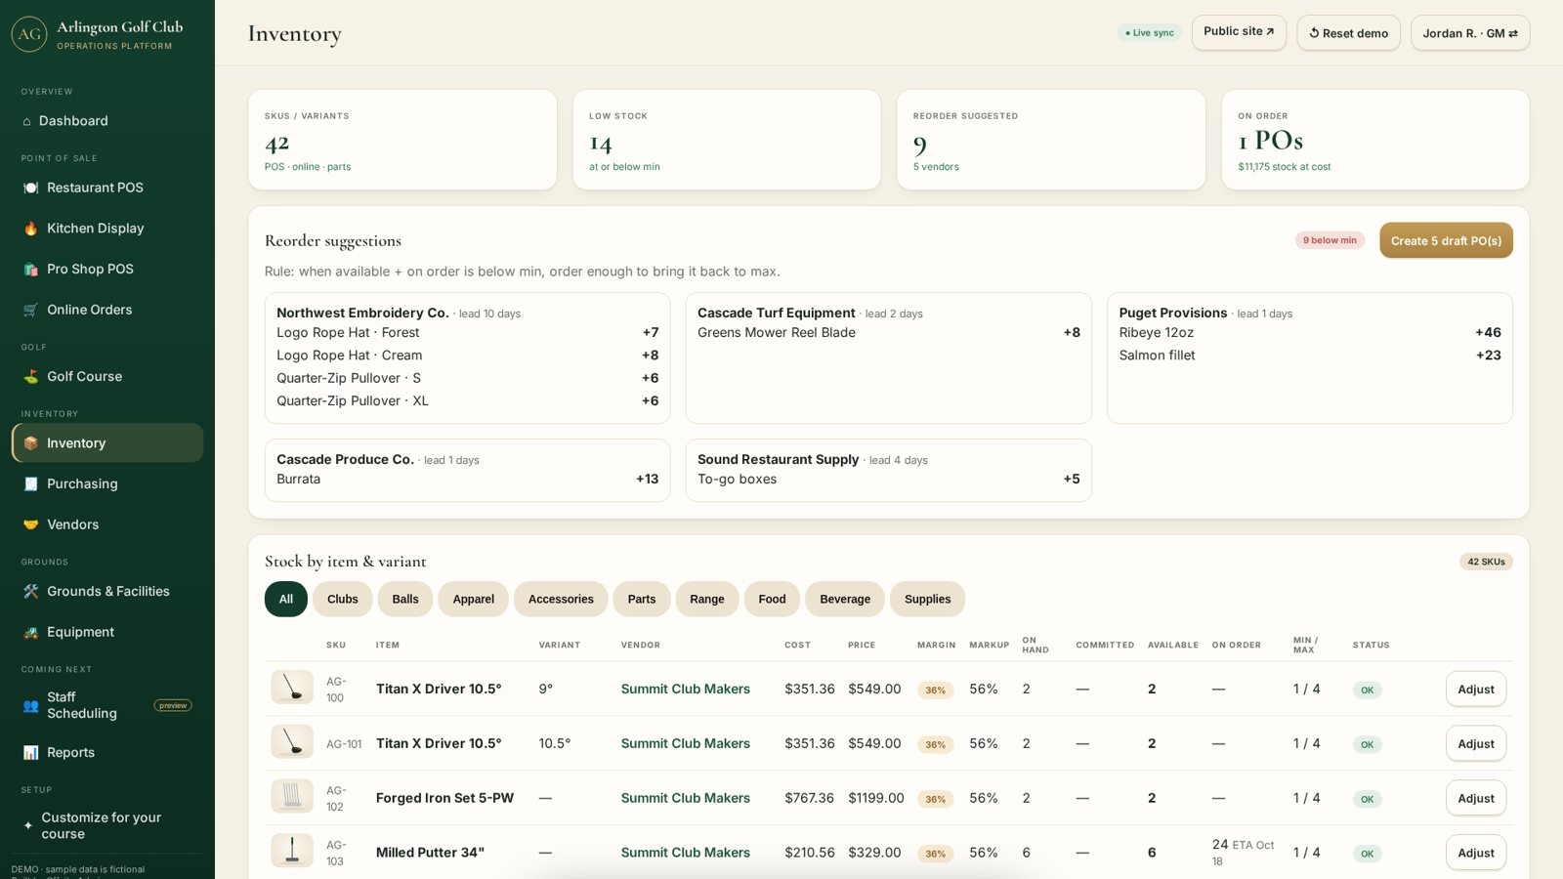Open the Public site link
The image size is (1563, 879).
(x=1239, y=32)
